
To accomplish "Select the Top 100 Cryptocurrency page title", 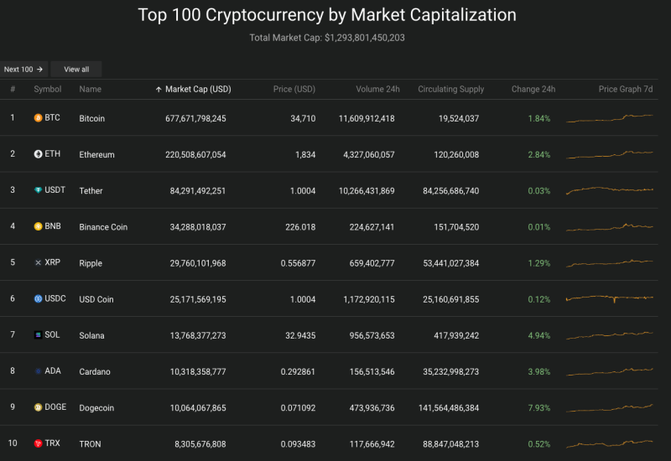I will pos(327,15).
